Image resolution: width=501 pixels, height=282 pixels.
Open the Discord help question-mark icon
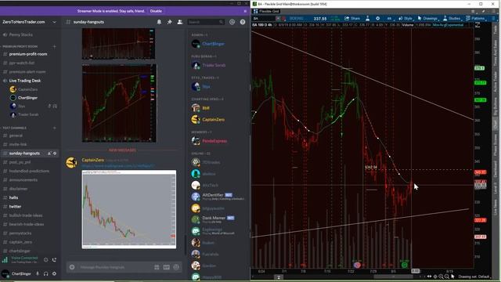243,22
